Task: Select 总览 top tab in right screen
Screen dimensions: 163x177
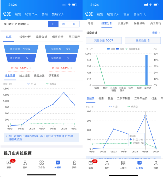Action: (x=89, y=14)
